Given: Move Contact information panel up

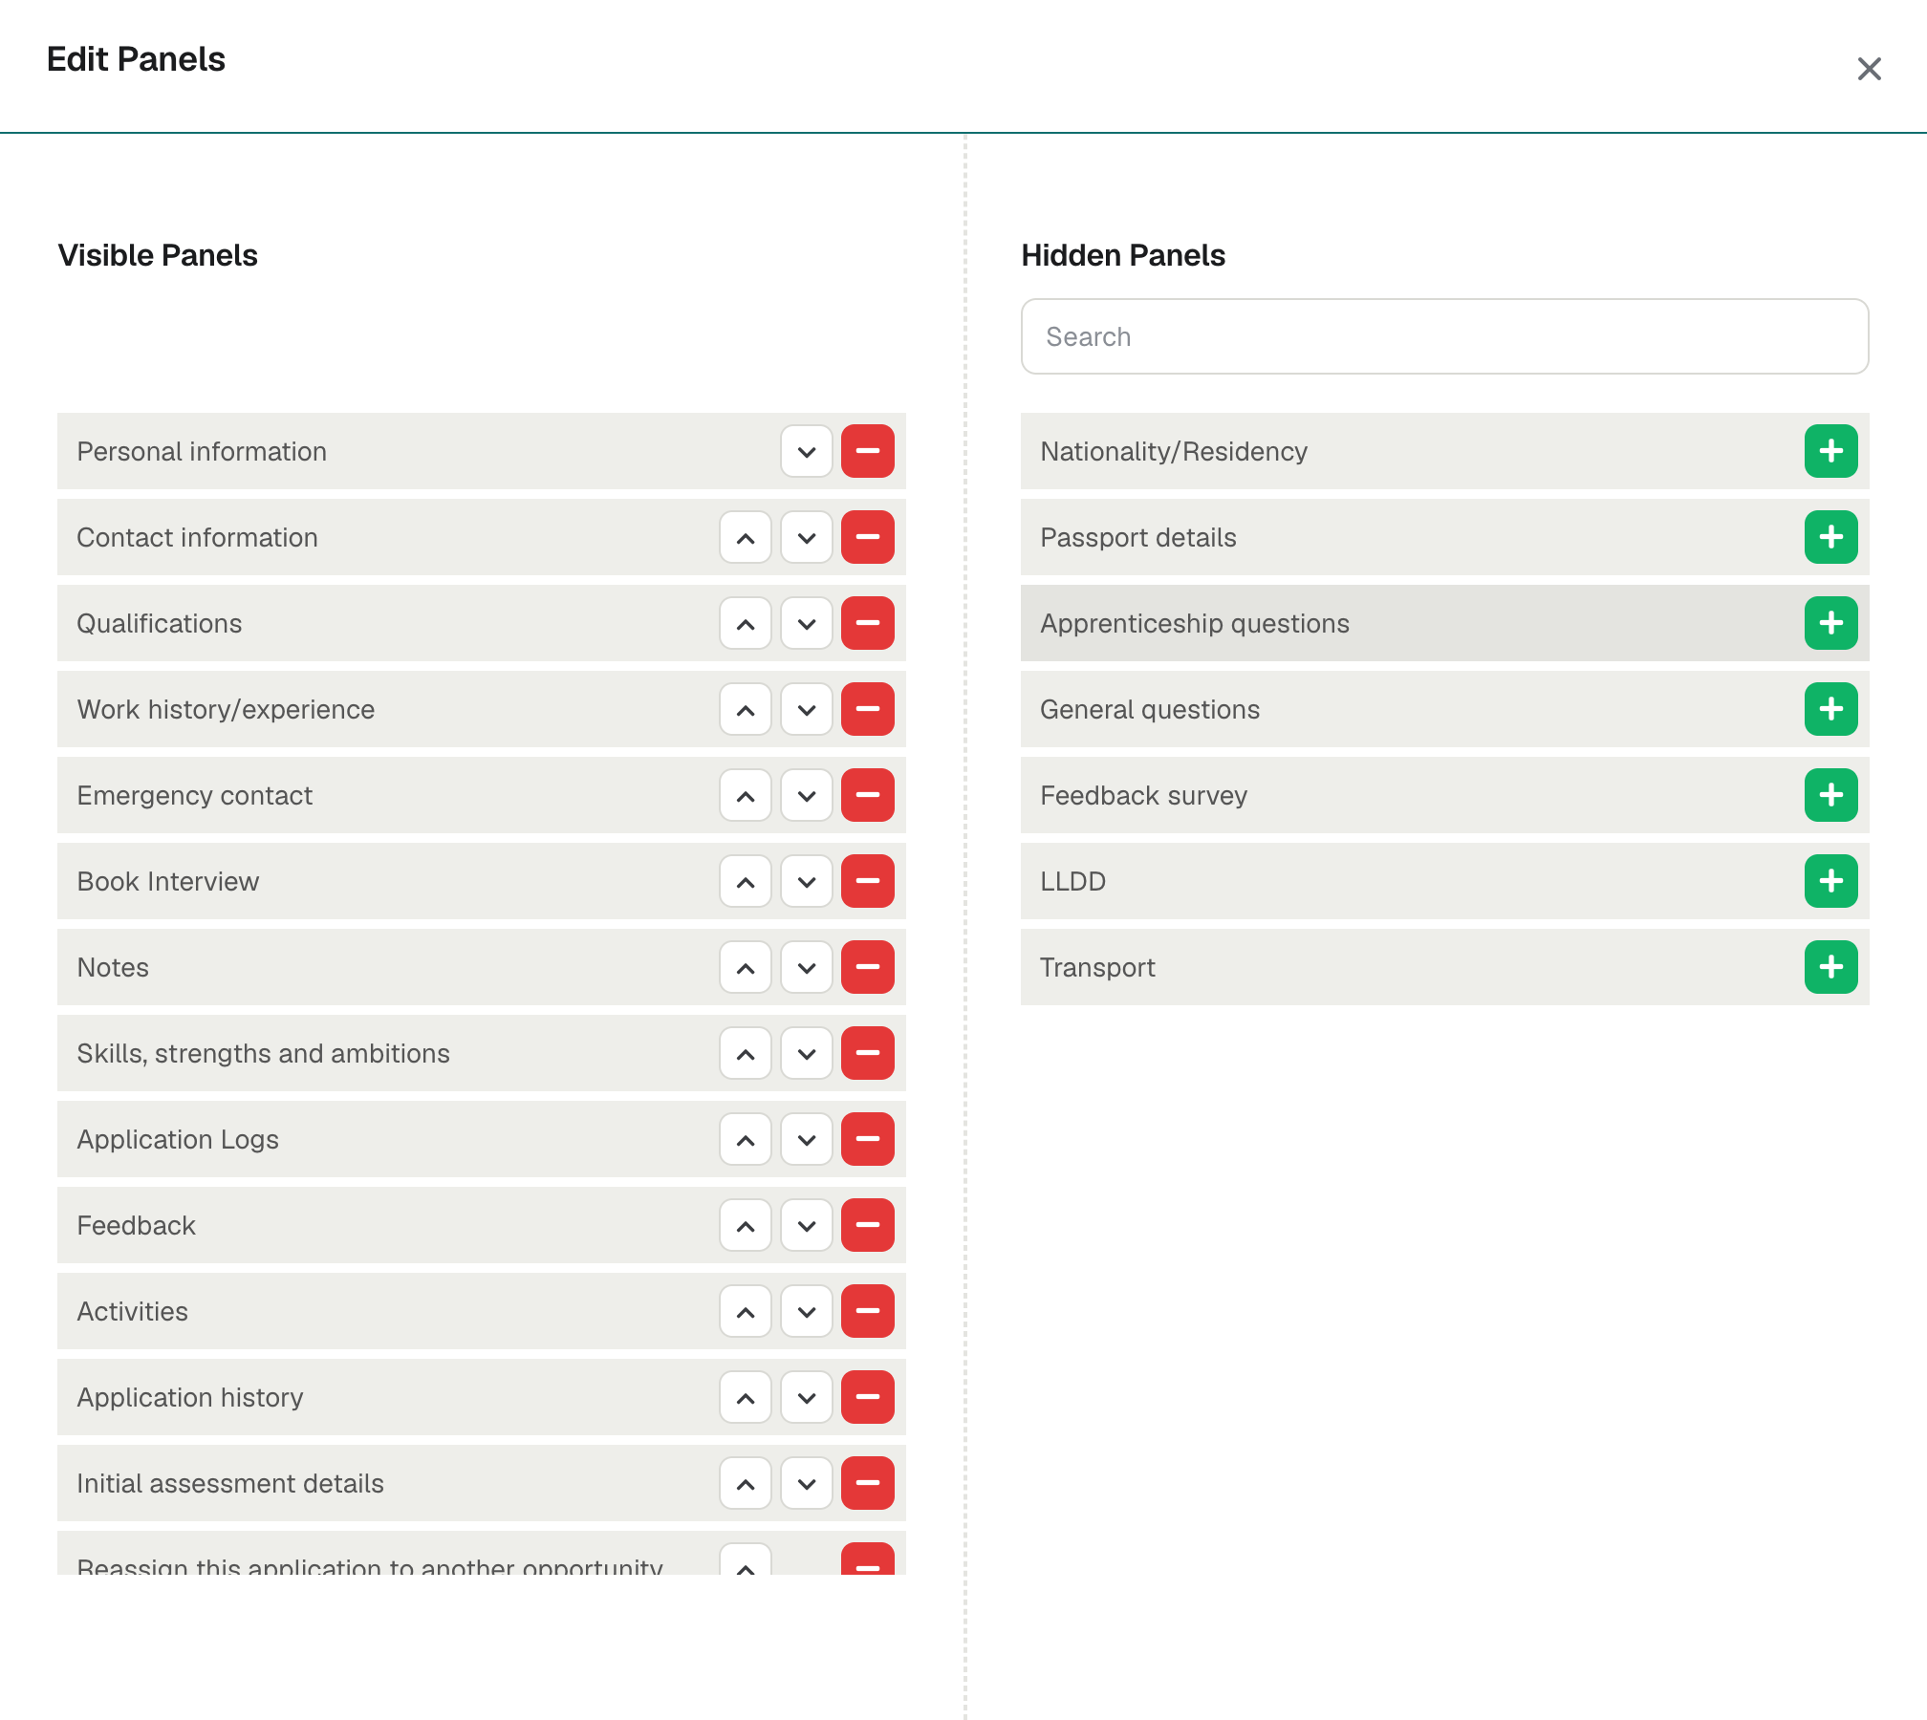Looking at the screenshot, I should coord(746,537).
